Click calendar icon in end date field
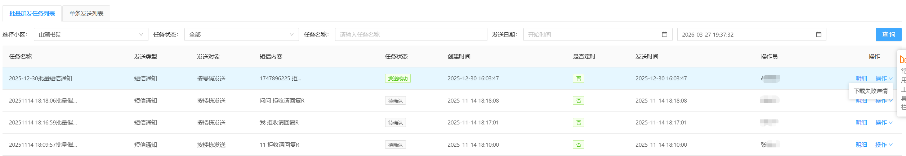 818,34
